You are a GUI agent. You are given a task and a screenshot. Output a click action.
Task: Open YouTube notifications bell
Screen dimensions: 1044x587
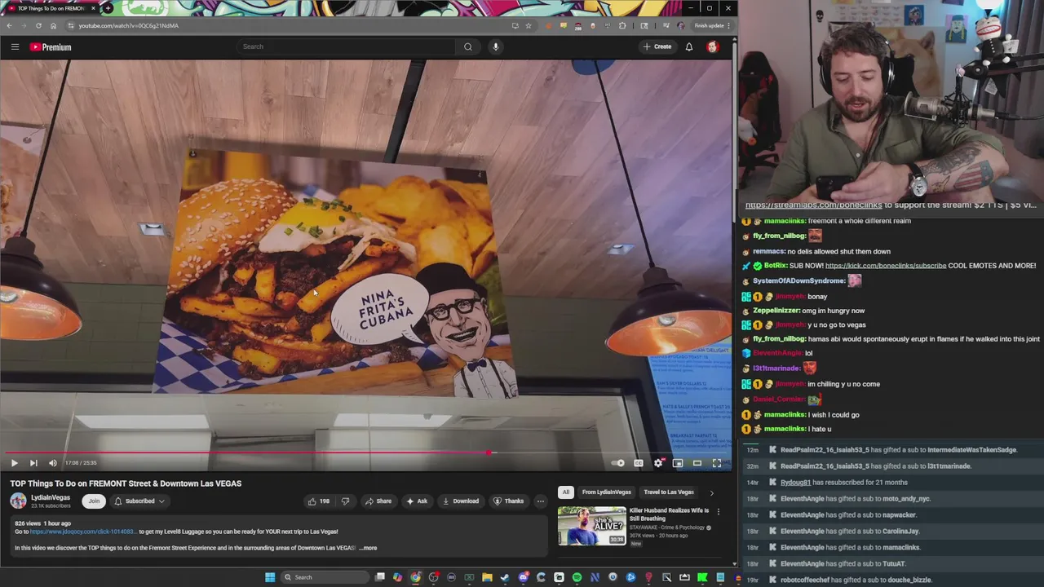click(x=689, y=46)
